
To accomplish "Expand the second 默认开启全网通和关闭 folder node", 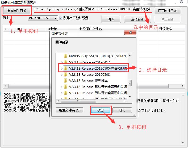I will pyautogui.click(x=62, y=93).
